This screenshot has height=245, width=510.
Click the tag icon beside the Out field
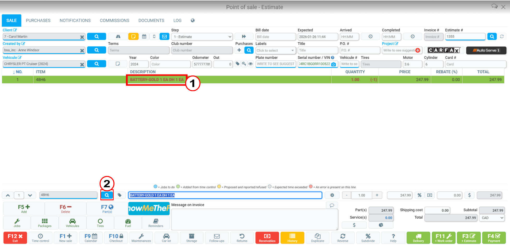pos(237,64)
